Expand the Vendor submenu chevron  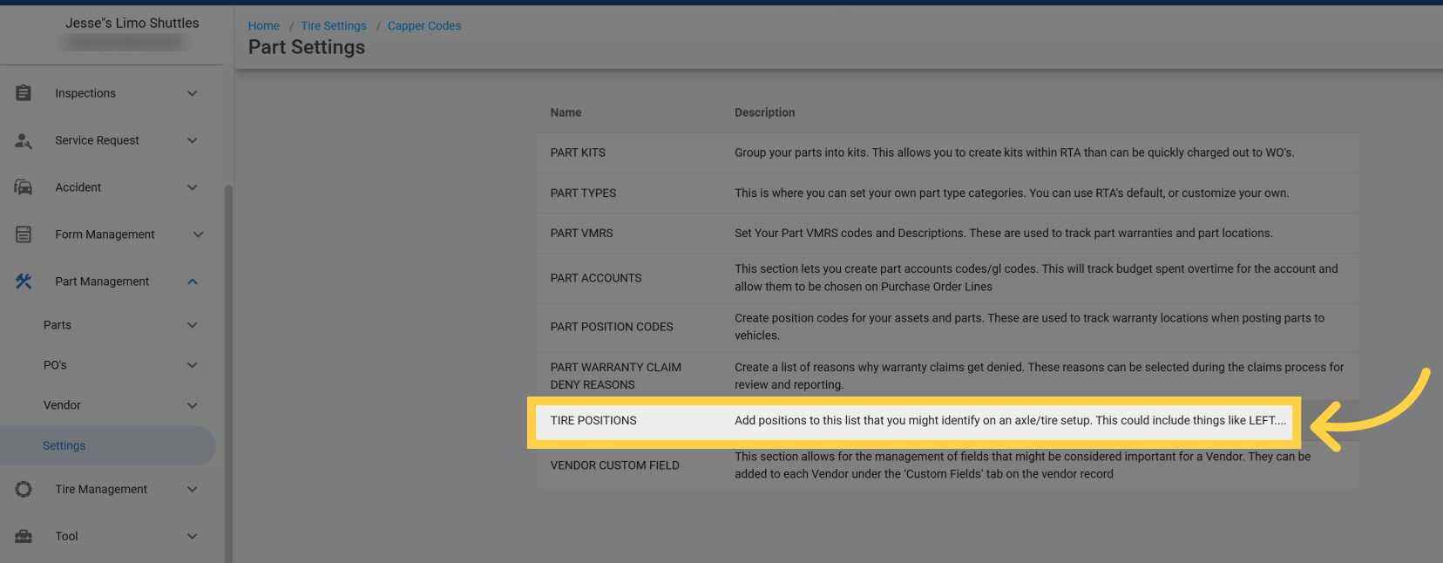(x=193, y=405)
